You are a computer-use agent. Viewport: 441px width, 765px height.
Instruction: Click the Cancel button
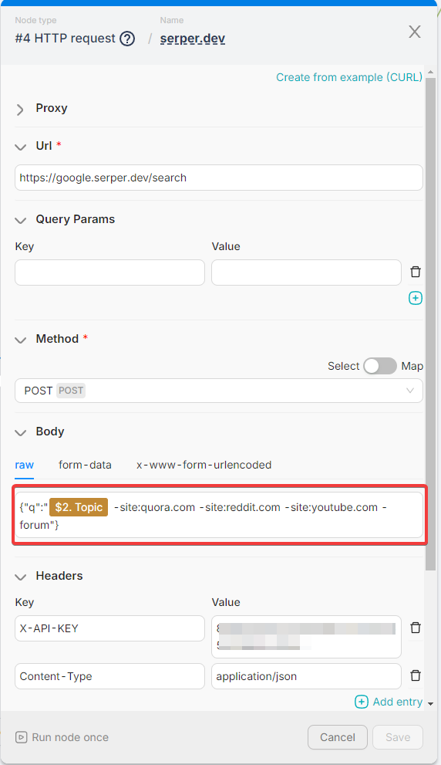tap(338, 737)
